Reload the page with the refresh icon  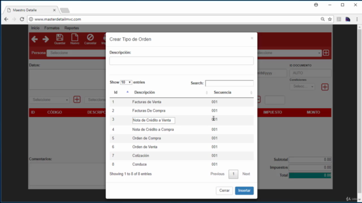[22, 19]
